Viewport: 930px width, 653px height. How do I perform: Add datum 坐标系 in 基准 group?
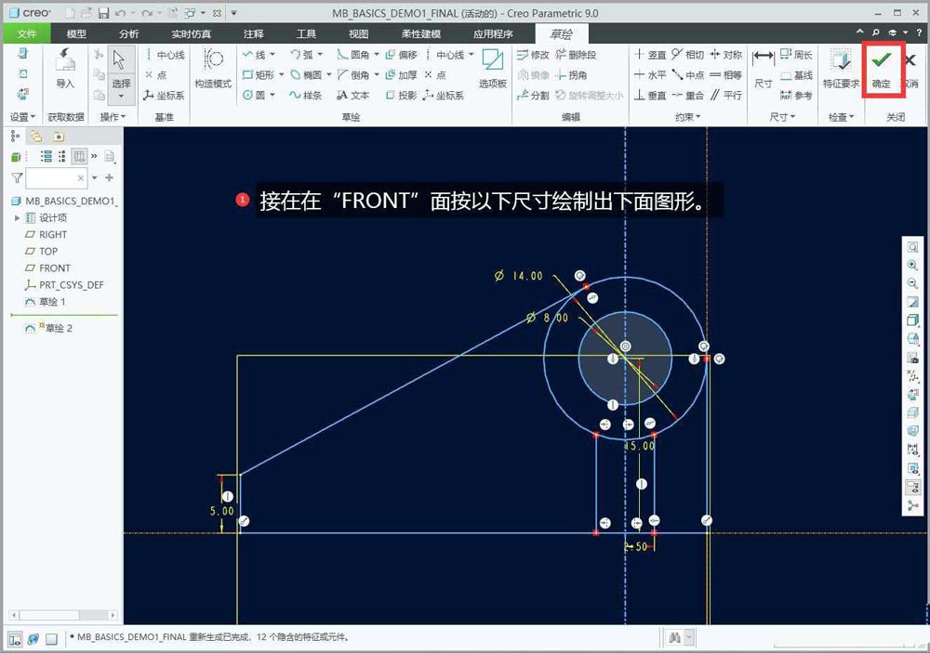tap(165, 95)
